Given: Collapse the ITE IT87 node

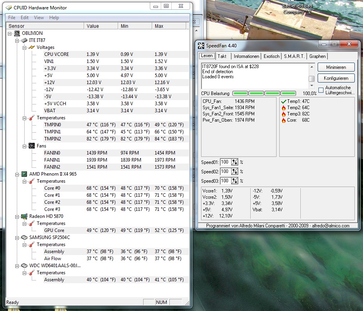Looking at the screenshot, I should tap(17, 41).
